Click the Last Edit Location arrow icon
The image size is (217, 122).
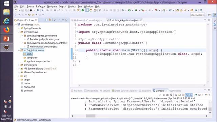coord(29,15)
